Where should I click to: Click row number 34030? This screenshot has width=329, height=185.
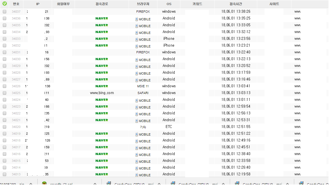16,59
